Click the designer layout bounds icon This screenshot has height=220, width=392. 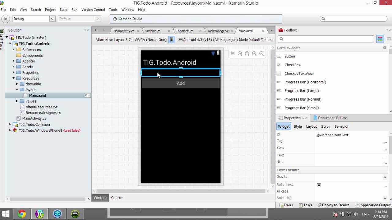point(233,53)
